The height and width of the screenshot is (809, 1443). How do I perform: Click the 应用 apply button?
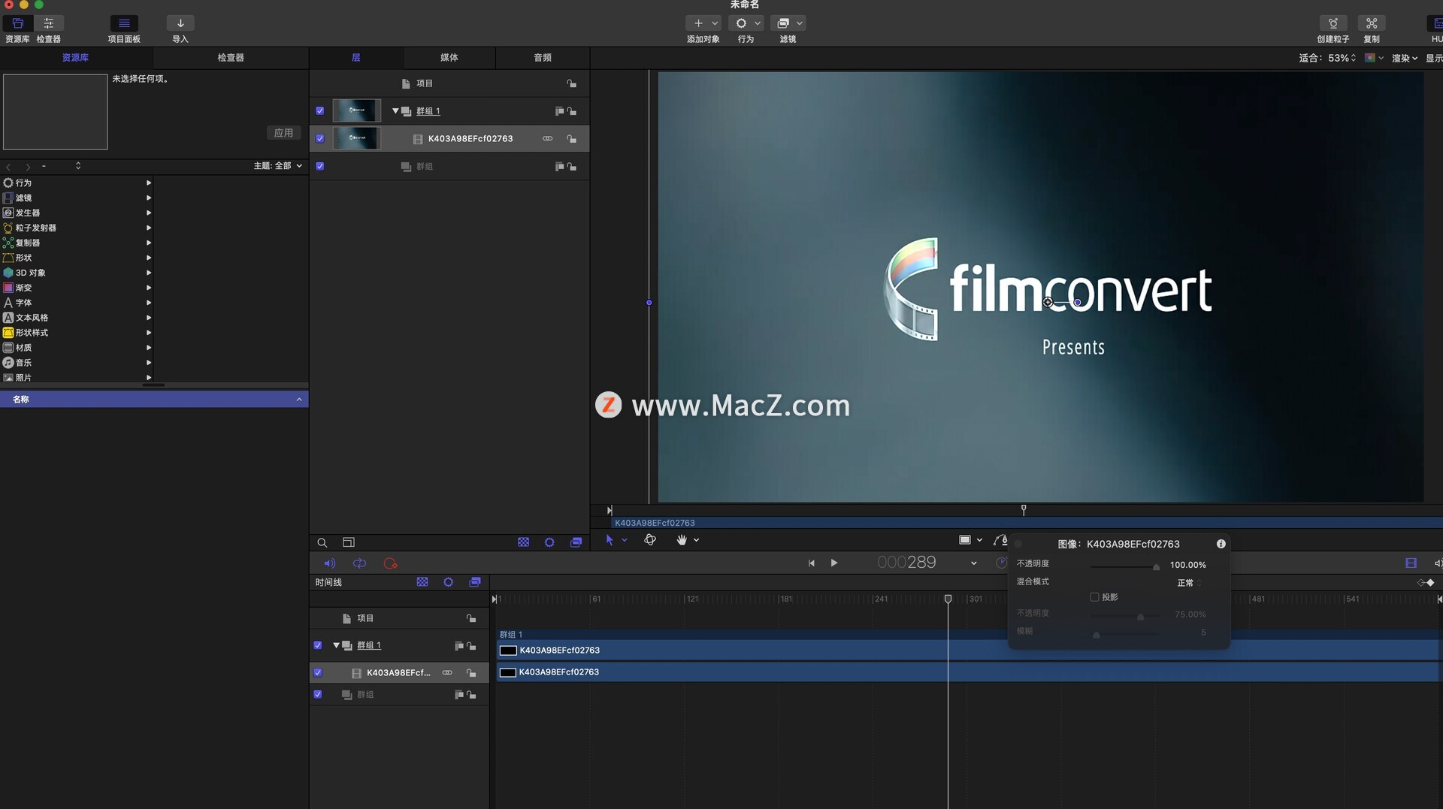coord(283,133)
